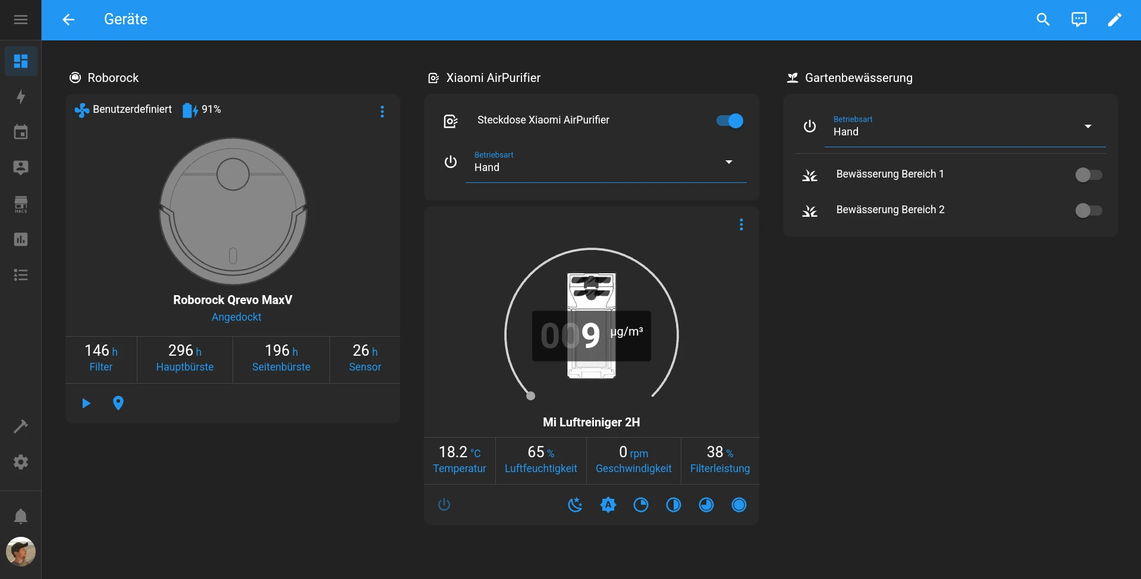Click the Gartenbewässerung Betriebsart power icon

(x=810, y=126)
